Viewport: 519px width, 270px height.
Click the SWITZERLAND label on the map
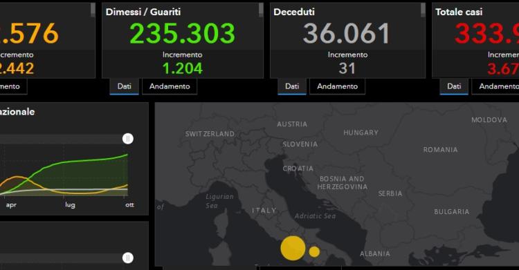210,134
